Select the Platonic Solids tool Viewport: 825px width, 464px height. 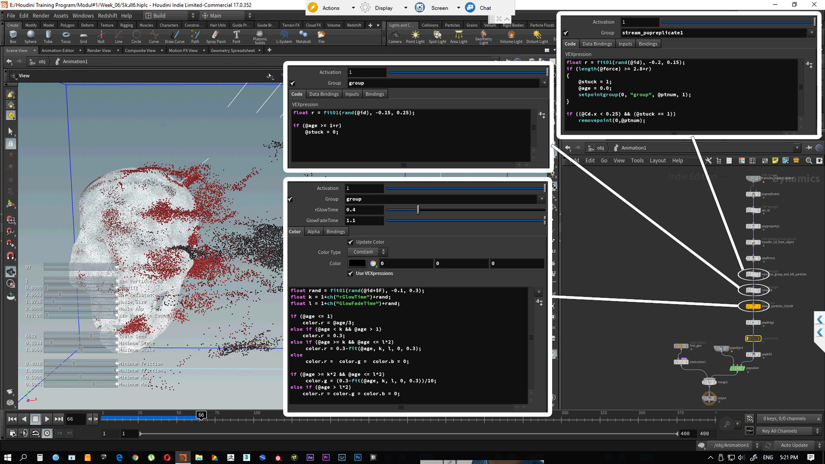click(x=260, y=35)
